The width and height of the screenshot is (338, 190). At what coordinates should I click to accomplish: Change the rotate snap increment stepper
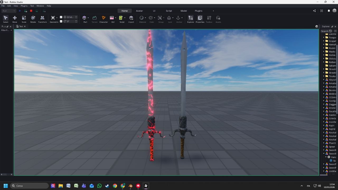click(76, 21)
